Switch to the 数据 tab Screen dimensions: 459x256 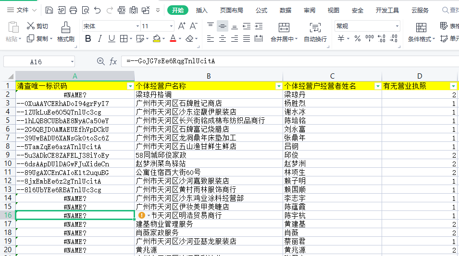pyautogui.click(x=285, y=11)
